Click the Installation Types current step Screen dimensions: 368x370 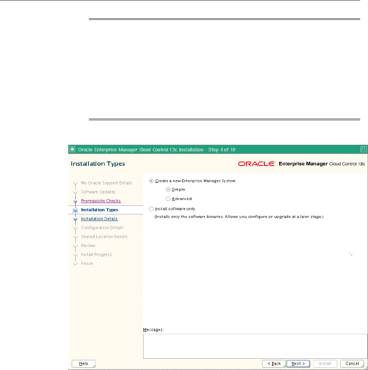(x=99, y=210)
